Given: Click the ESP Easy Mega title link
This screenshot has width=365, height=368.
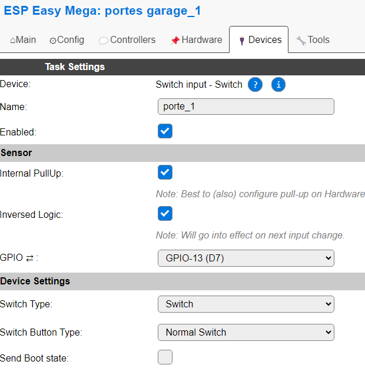Looking at the screenshot, I should pos(102,11).
